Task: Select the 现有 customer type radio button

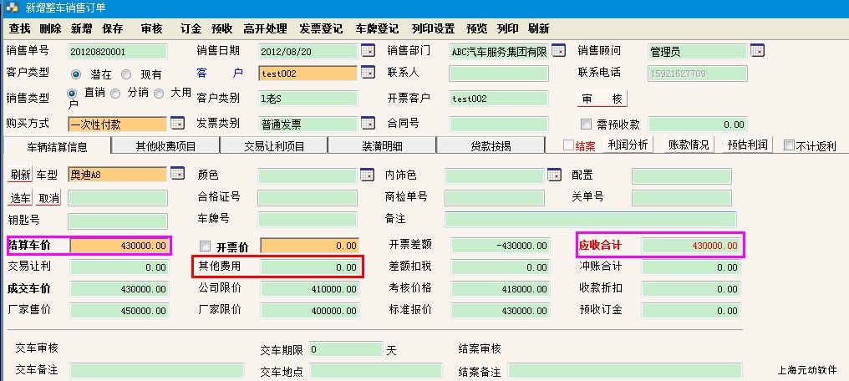Action: [x=127, y=74]
